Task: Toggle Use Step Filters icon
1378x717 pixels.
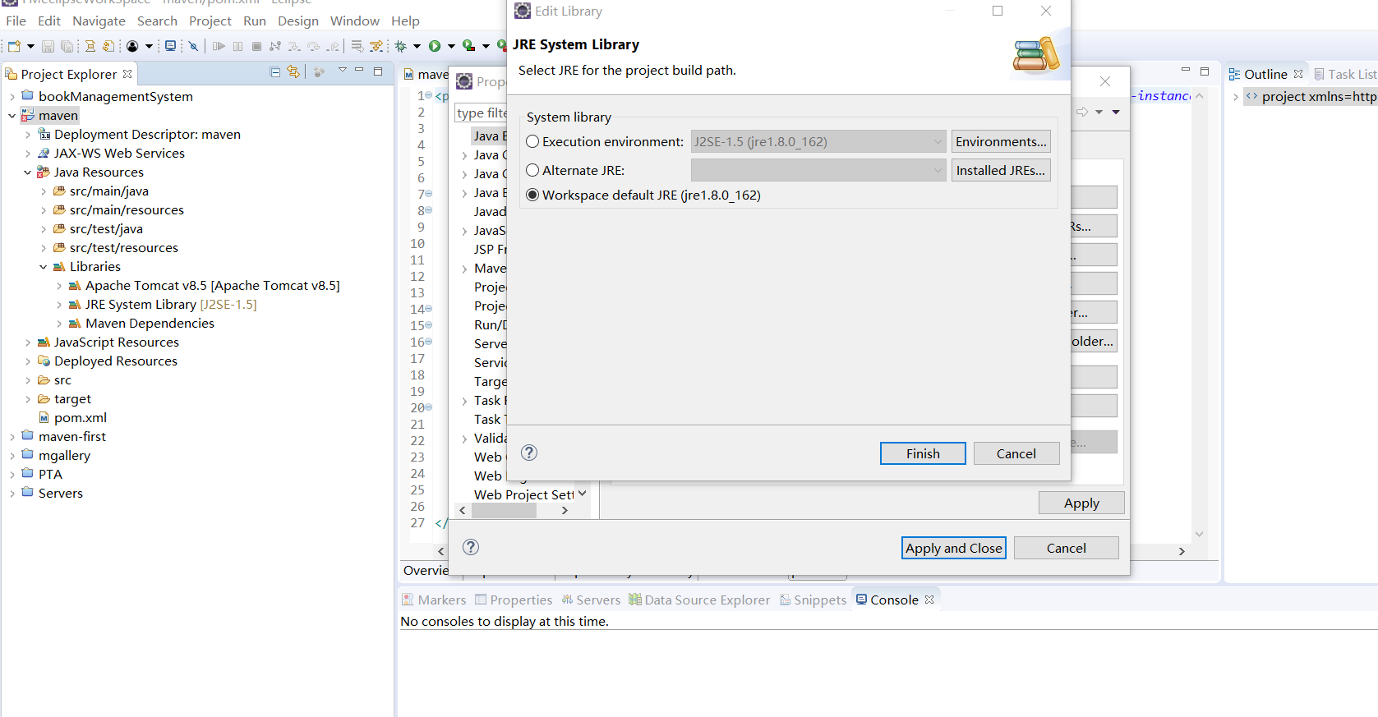Action: coord(376,46)
